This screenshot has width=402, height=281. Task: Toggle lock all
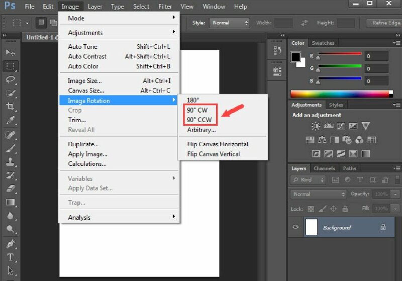click(x=345, y=209)
